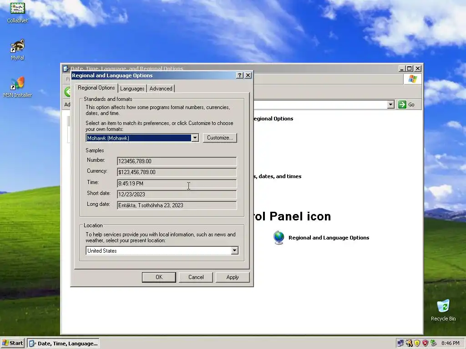The width and height of the screenshot is (466, 349).
Task: Click the Cancel button
Action: coord(196,277)
